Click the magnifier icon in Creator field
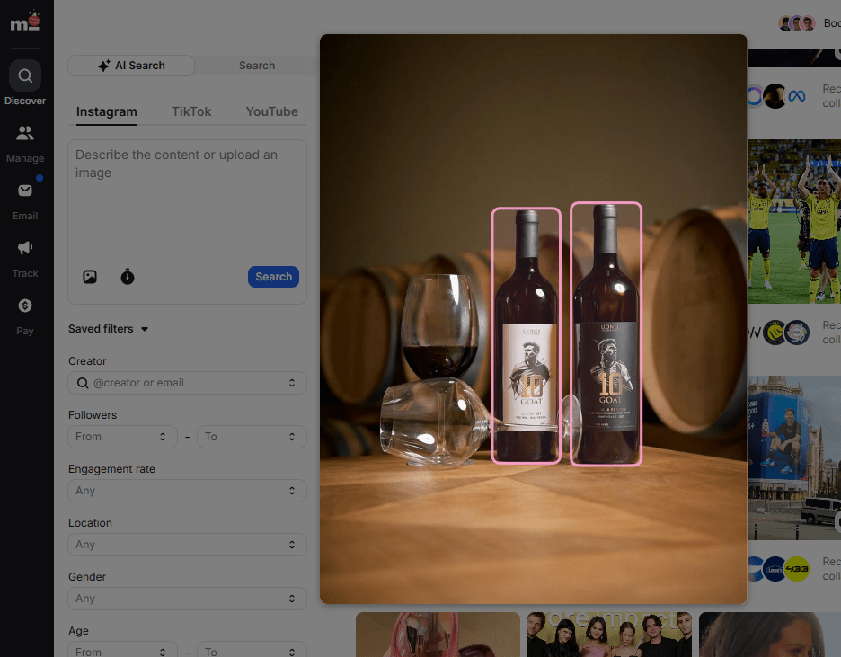The width and height of the screenshot is (841, 657). pyautogui.click(x=83, y=383)
